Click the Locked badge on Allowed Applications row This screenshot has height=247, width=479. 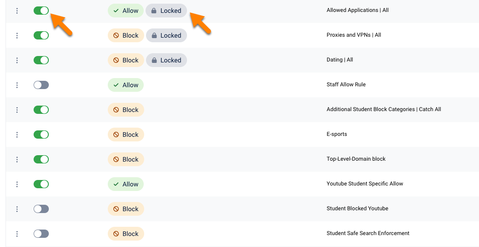tap(166, 11)
